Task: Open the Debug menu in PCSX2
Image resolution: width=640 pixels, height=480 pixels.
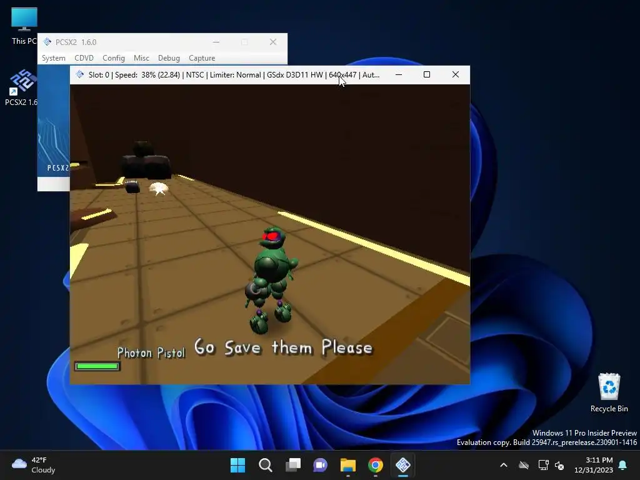Action: point(169,58)
